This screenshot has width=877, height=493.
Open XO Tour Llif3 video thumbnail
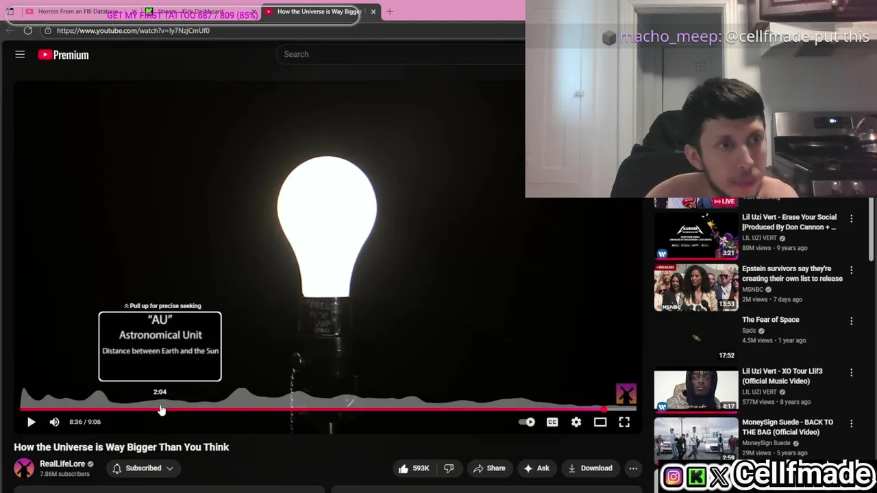(695, 390)
